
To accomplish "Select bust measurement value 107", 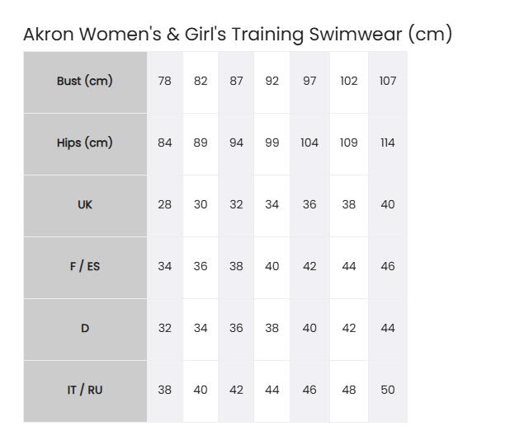I will [x=388, y=81].
